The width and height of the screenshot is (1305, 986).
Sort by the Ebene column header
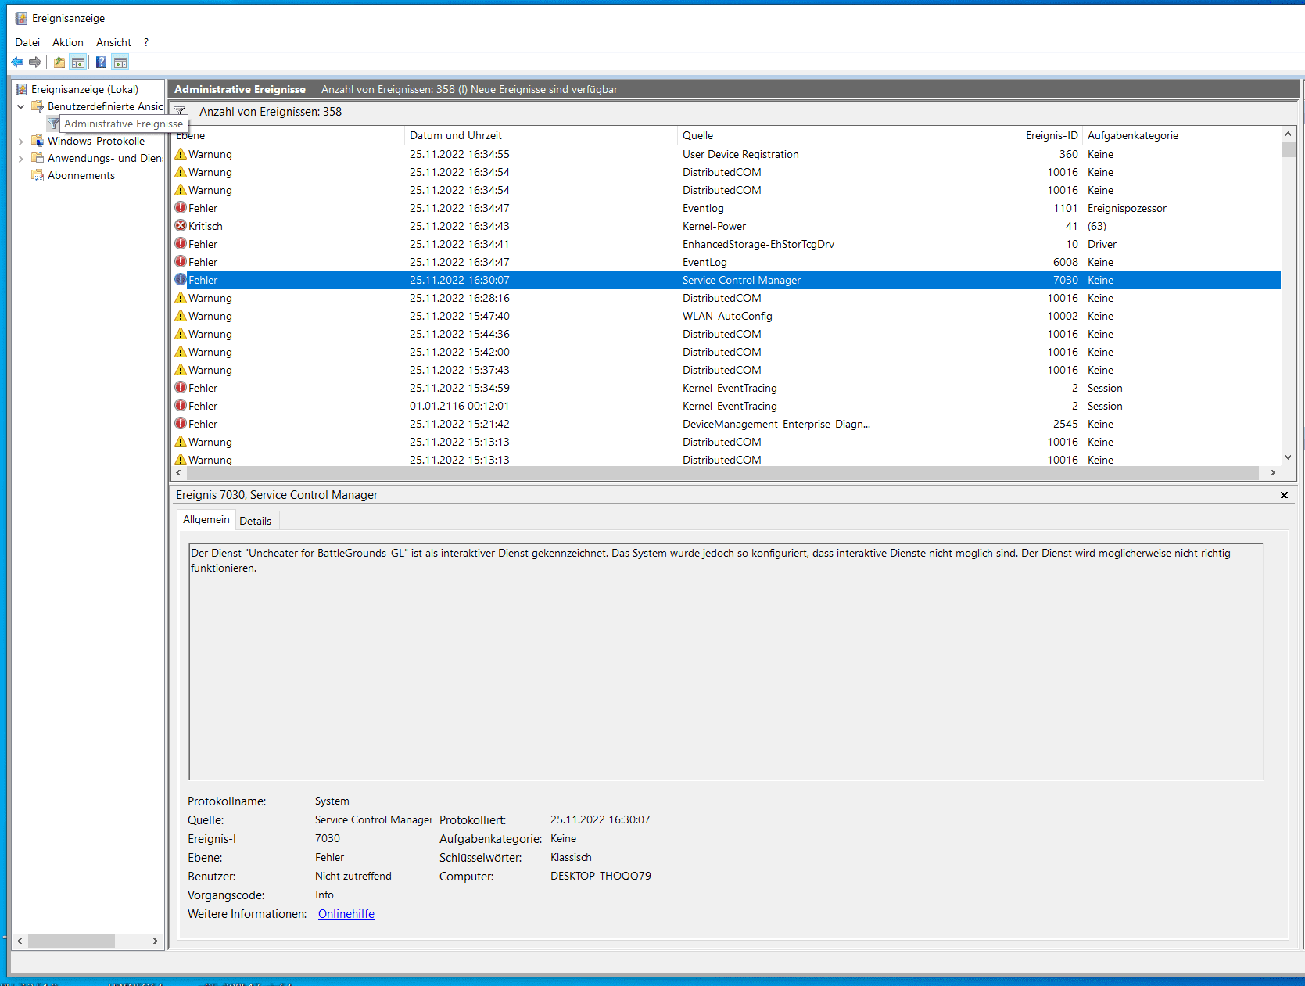pos(288,135)
